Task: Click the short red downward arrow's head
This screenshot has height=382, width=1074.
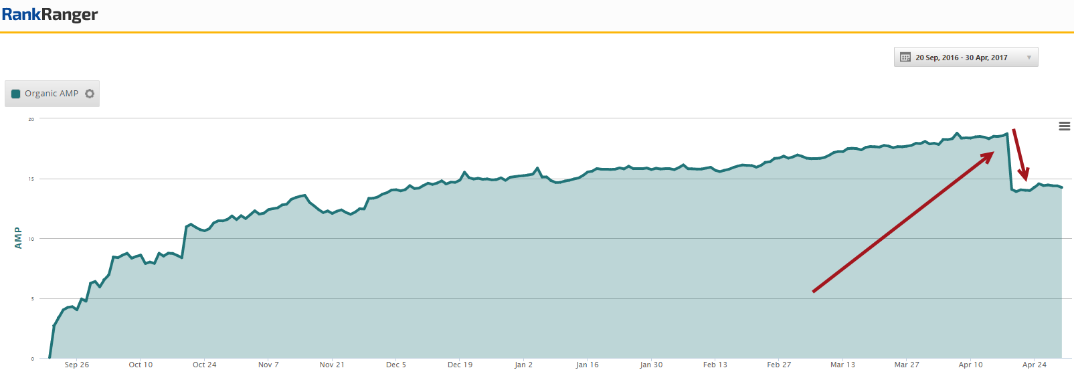Action: pyautogui.click(x=1024, y=176)
